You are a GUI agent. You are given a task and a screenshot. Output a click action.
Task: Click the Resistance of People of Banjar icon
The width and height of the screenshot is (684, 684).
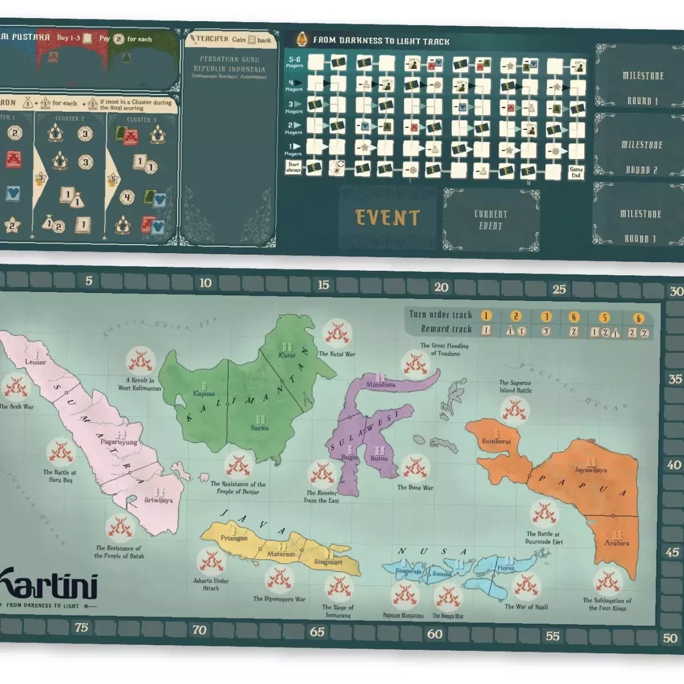point(238,465)
